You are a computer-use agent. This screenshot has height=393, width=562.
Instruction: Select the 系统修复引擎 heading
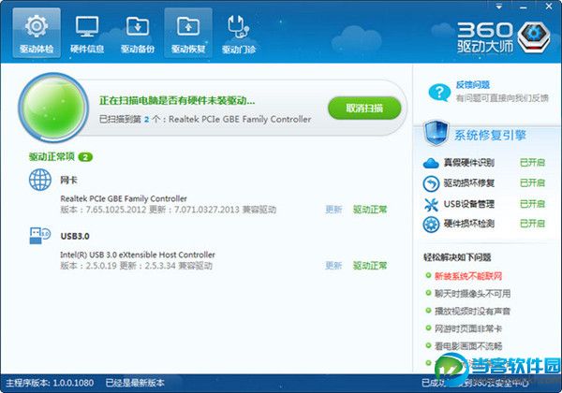pyautogui.click(x=490, y=136)
